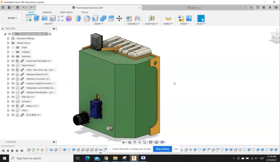Open File Explorer from the taskbar
The height and width of the screenshot is (162, 280).
pyautogui.click(x=115, y=158)
